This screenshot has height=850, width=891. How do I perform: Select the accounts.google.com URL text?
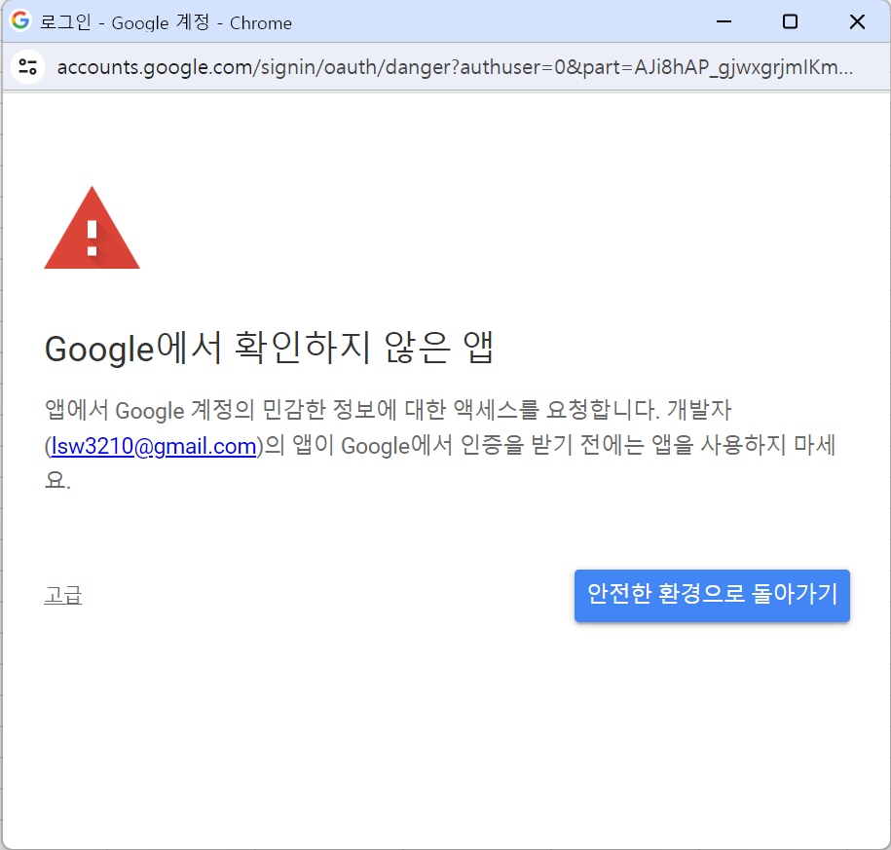click(455, 67)
